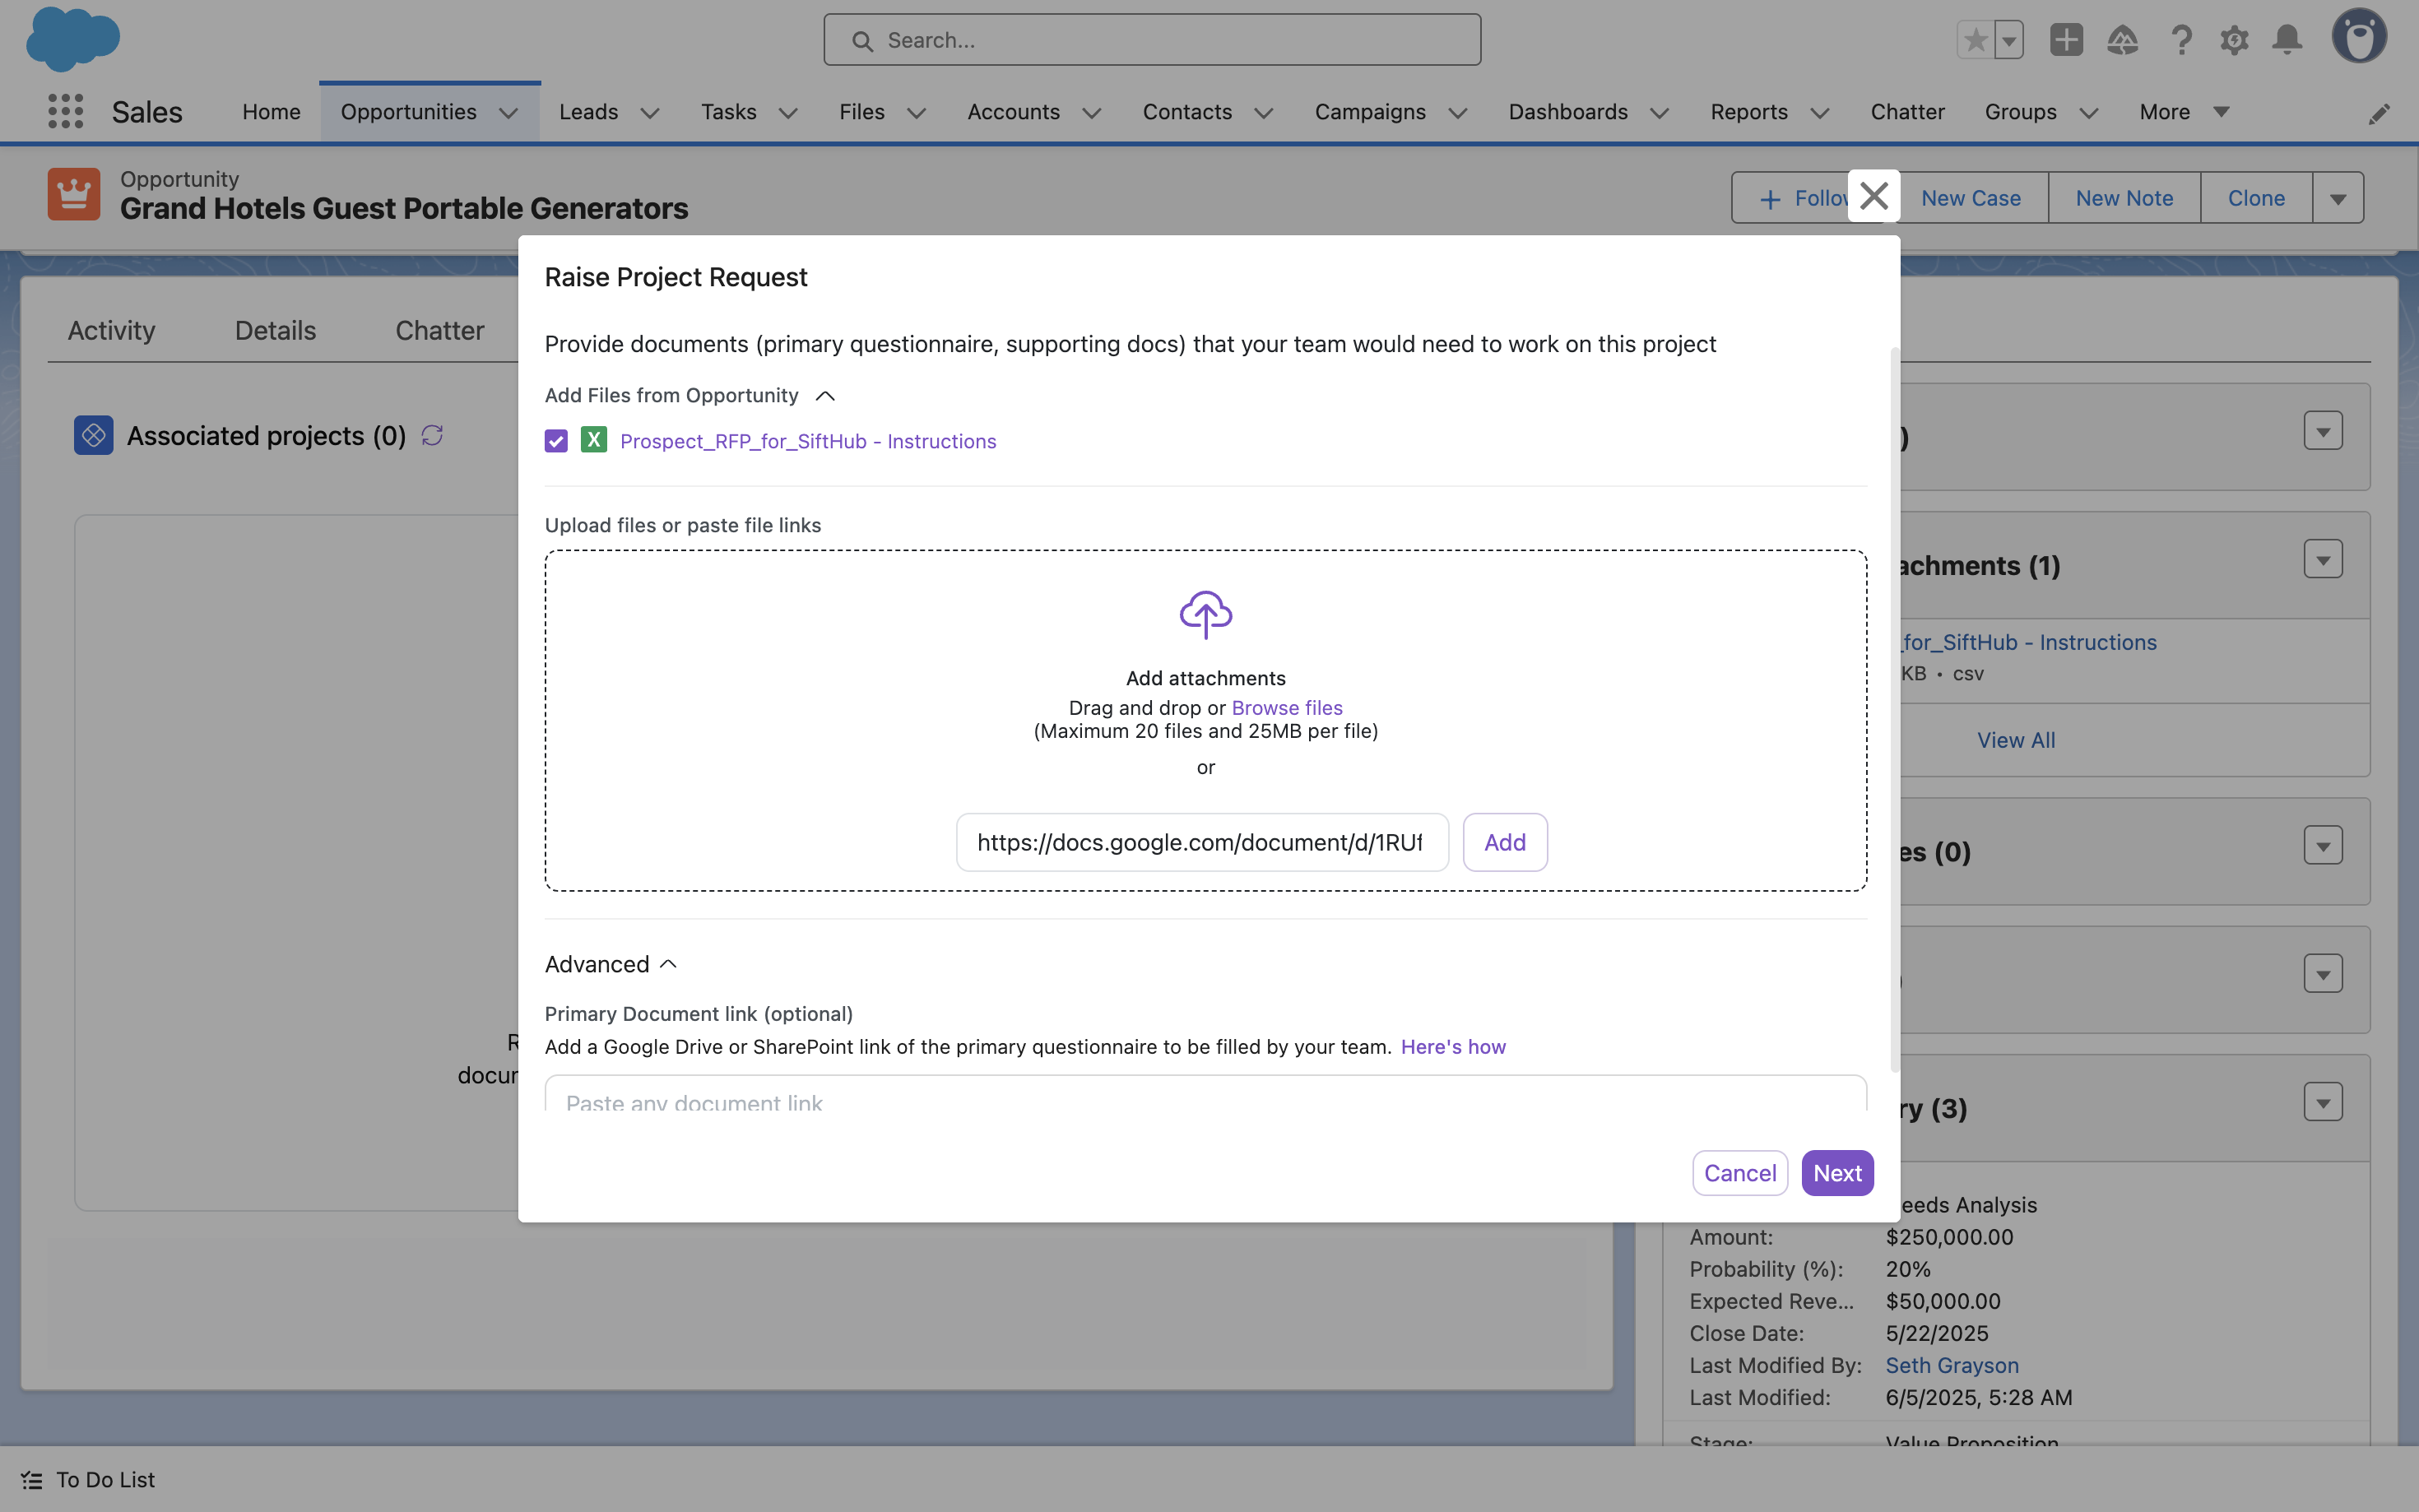
Task: Click the global actions plus icon
Action: point(2065,40)
